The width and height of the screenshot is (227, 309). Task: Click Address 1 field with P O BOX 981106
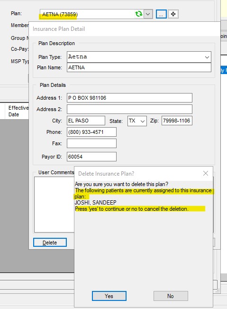(129, 98)
